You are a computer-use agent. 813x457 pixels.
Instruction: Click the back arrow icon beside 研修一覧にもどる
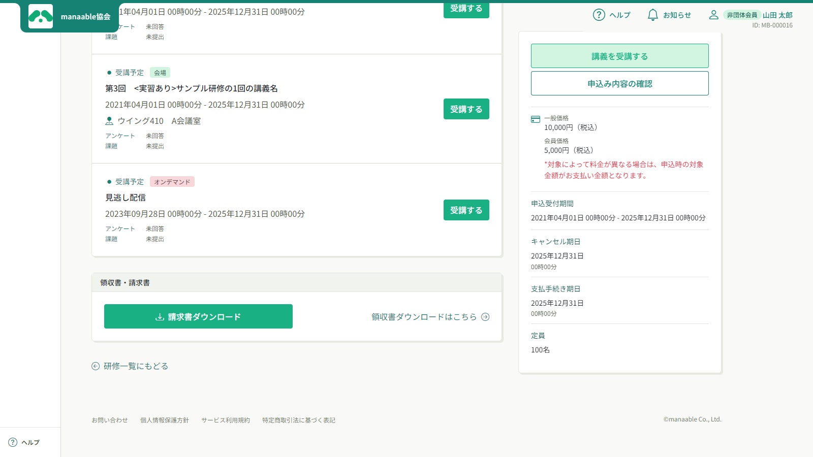96,366
